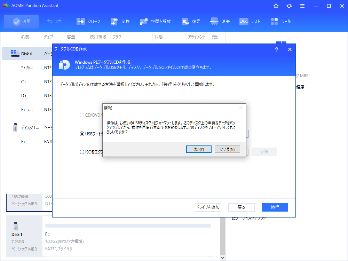The width and height of the screenshot is (348, 261).
Task: Select the ディスク1 USB row
Action: [x=27, y=128]
